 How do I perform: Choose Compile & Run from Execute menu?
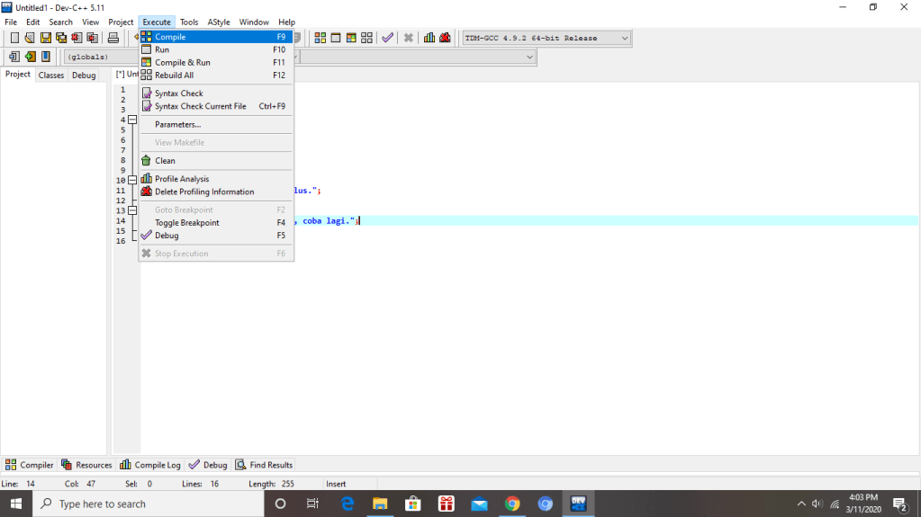183,63
